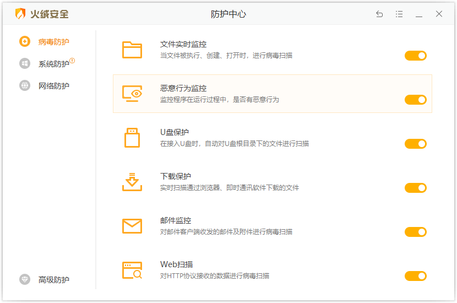Click the network protection globe icon

coord(25,85)
